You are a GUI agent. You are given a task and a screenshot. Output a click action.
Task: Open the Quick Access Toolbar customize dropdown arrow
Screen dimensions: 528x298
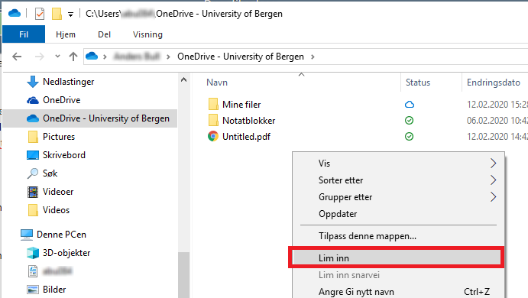70,15
